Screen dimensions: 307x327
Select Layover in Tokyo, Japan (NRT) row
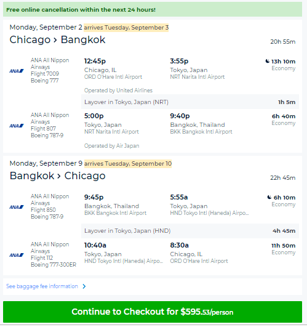pos(190,102)
